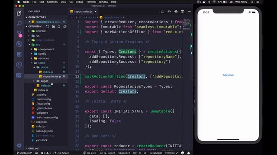Open the bottom activity bar chart icon
This screenshot has height=155, width=277.
(19, 75)
